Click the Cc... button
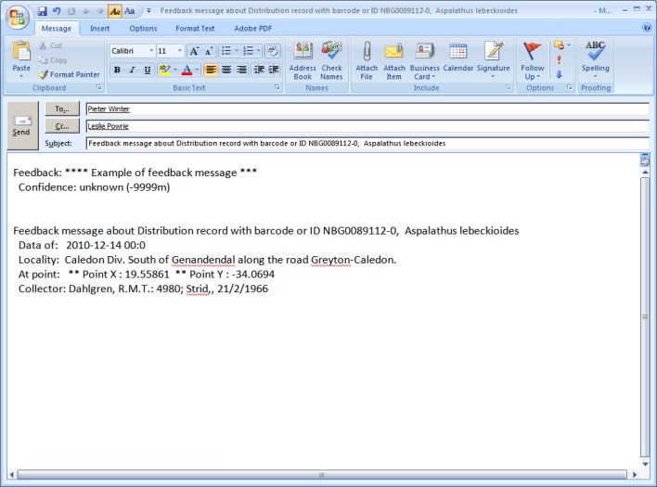The image size is (657, 487). click(62, 126)
